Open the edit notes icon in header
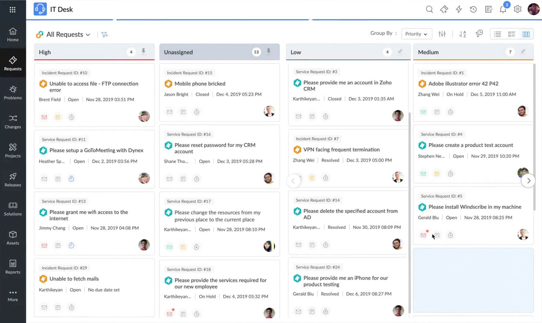The height and width of the screenshot is (323, 542). pyautogui.click(x=488, y=9)
